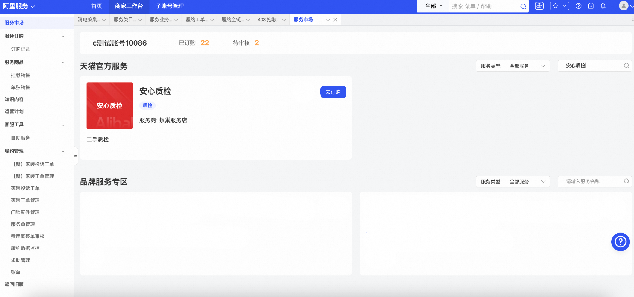634x297 pixels.
Task: Click the 安心质检 red service thumbnail
Action: coord(110,105)
